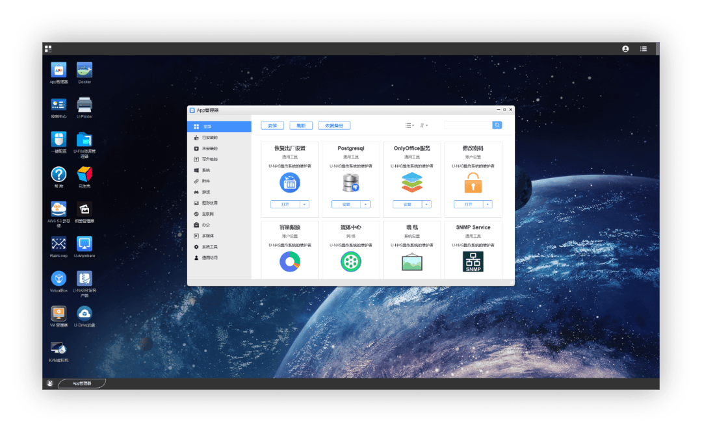Click the picture frame 墙纸 icon
This screenshot has height=432, width=702.
(412, 262)
